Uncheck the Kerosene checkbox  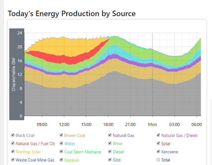[158, 152]
